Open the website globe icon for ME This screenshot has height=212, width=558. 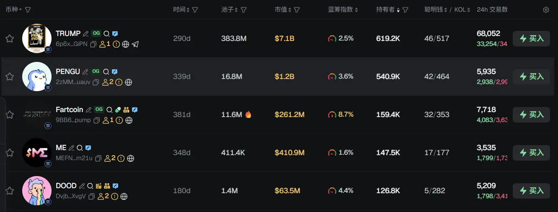[x=131, y=158]
